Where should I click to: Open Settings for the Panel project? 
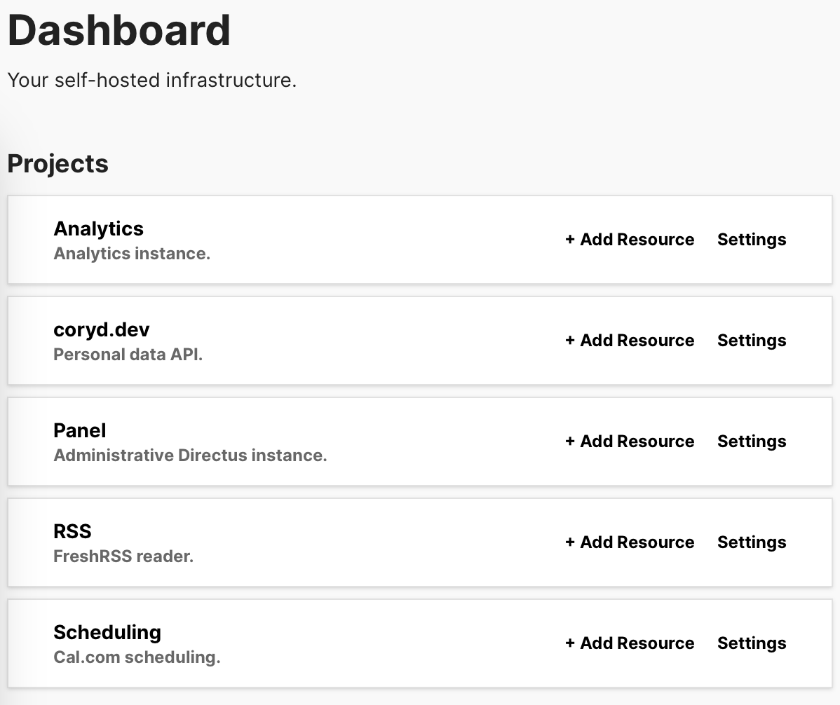[x=751, y=442]
